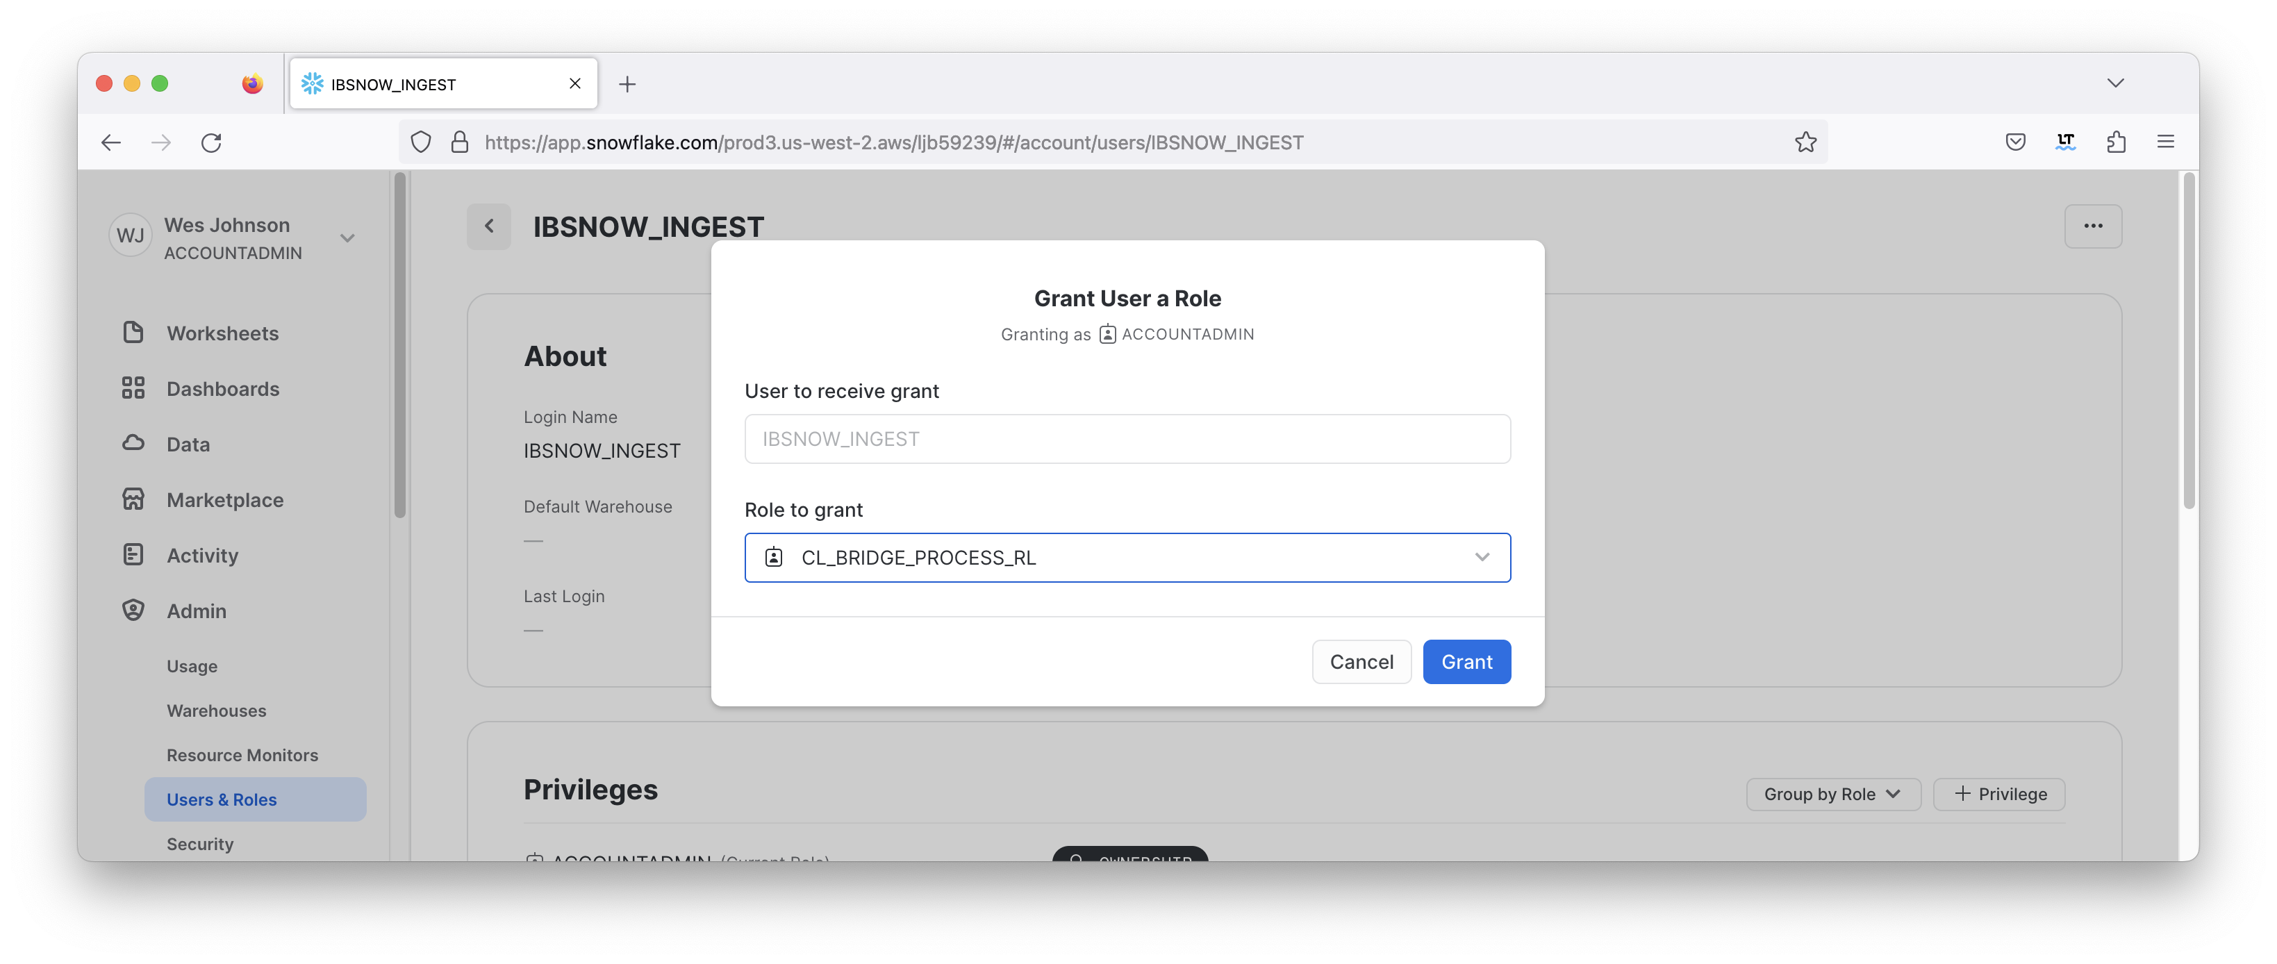Click the browser back arrow

[x=111, y=142]
